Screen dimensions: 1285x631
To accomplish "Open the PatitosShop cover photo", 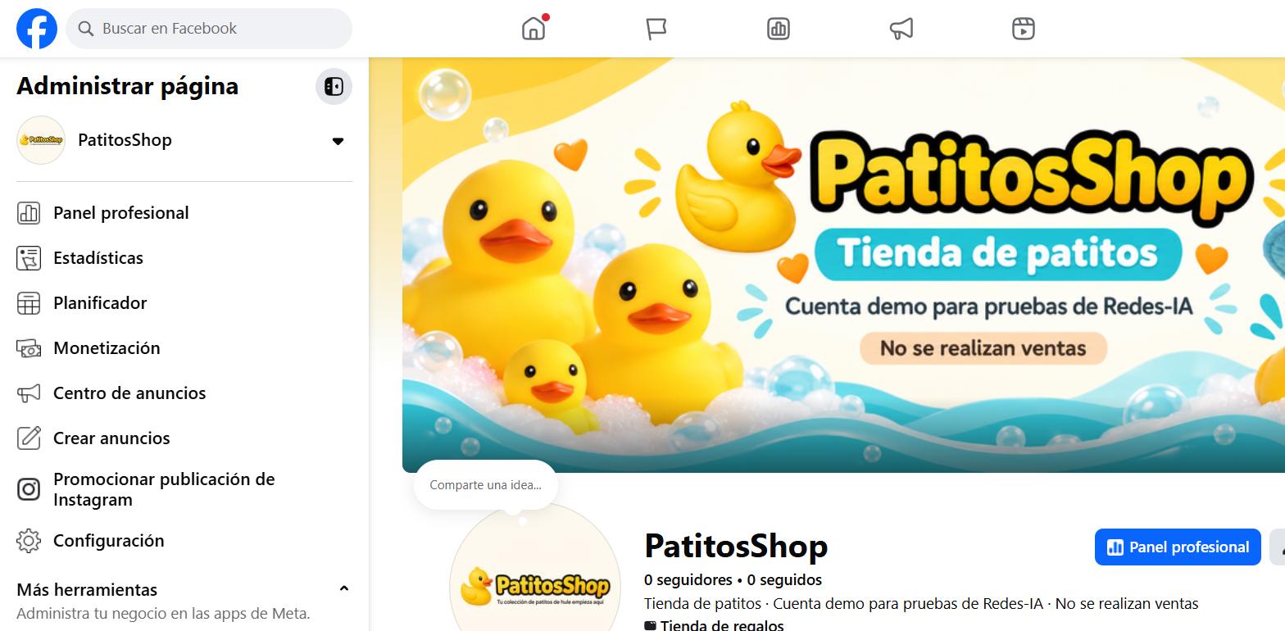I will click(x=843, y=265).
